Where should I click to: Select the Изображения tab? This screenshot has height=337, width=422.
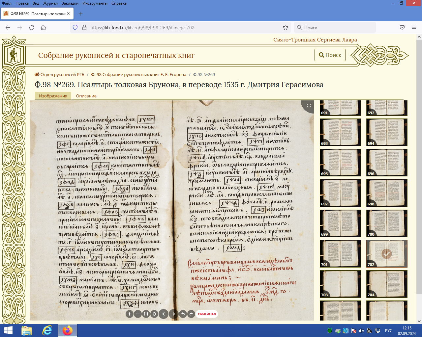tap(53, 96)
